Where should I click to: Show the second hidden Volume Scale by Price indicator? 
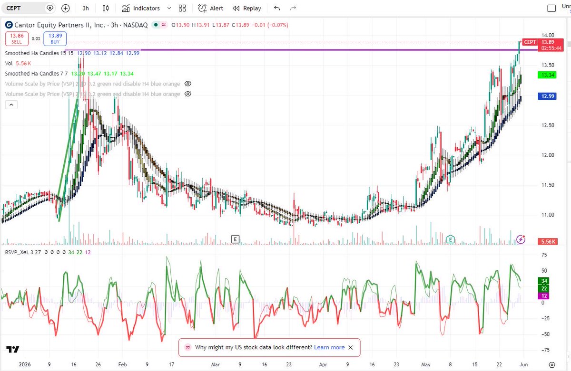[187, 94]
